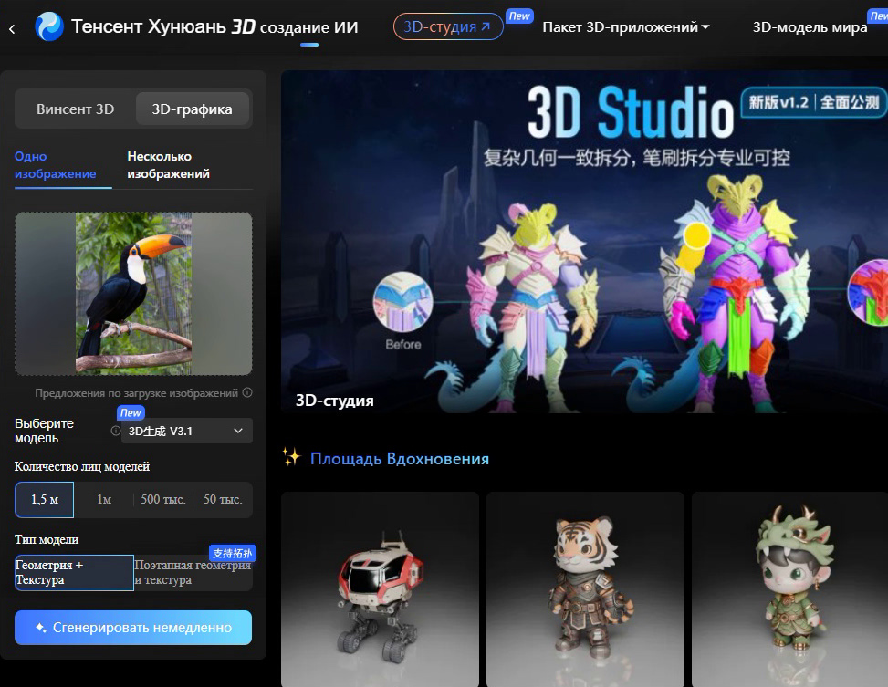Click the 3D-студия banner caption
This screenshot has height=687, width=888.
point(335,401)
